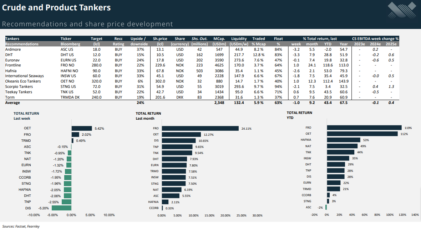This screenshot has height=229, width=421.
Task: Click the Euronav row name
Action: click(12, 60)
